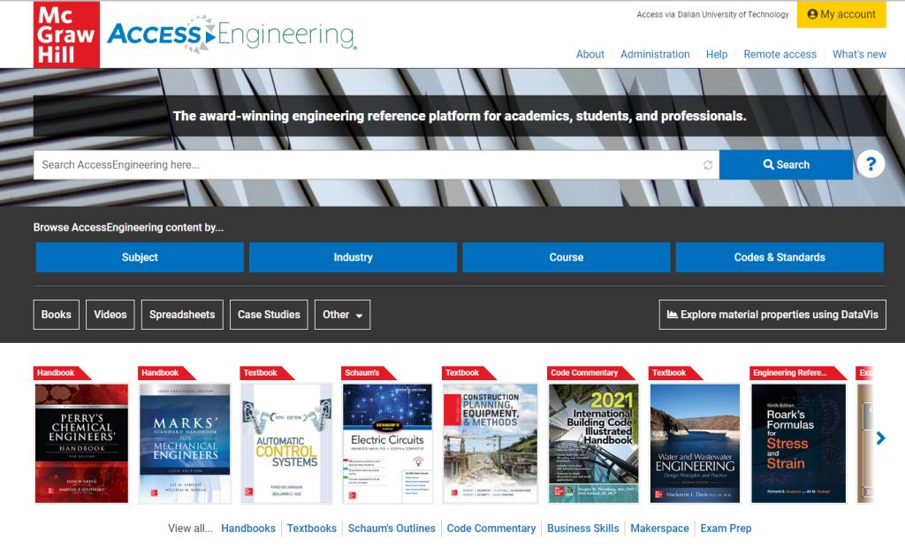Image resolution: width=905 pixels, height=548 pixels.
Task: Open Construction Planning, Equipment & Methods
Action: coord(491,444)
